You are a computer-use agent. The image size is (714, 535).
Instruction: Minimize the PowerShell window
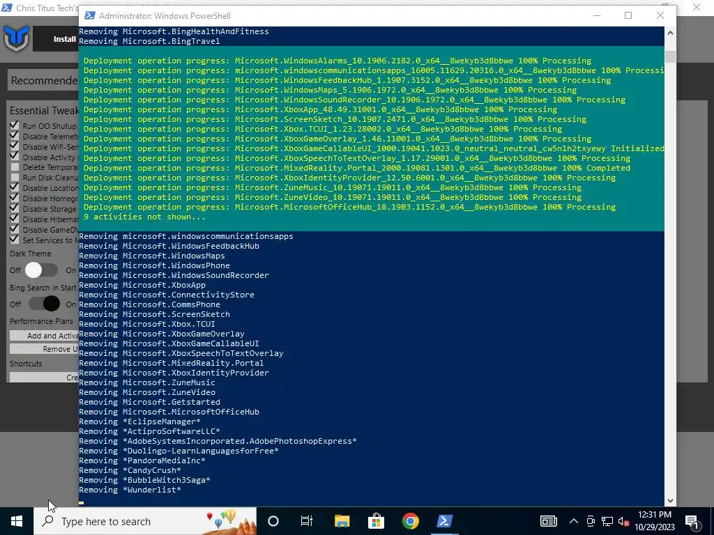pos(597,15)
